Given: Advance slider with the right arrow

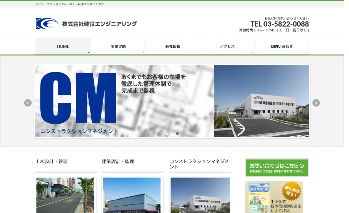Looking at the screenshot, I should coord(316,103).
